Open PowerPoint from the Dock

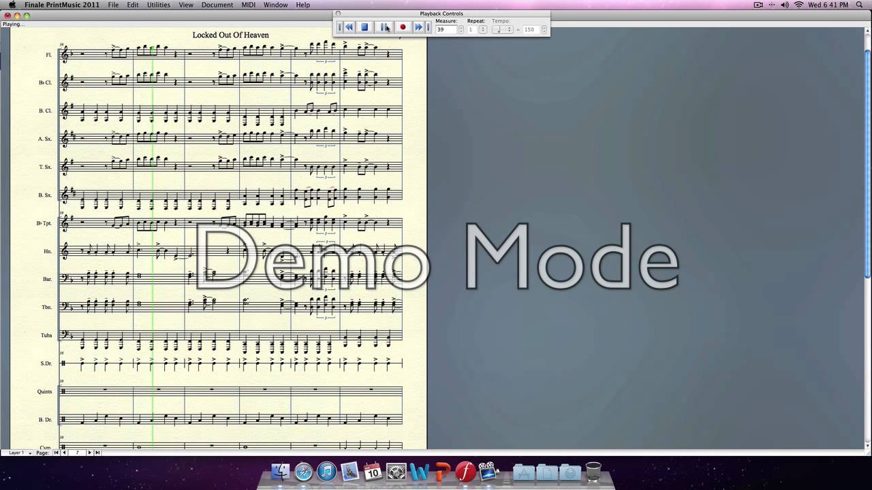442,471
